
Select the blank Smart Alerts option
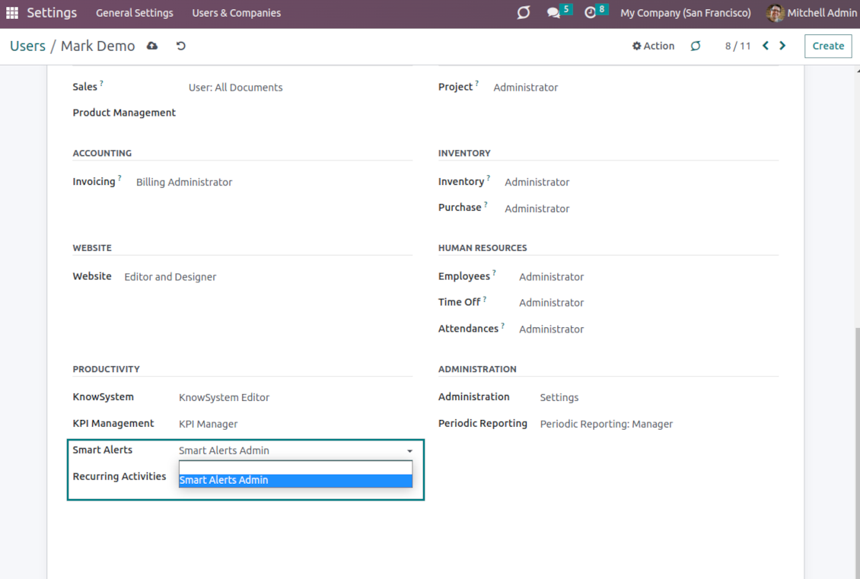point(295,468)
